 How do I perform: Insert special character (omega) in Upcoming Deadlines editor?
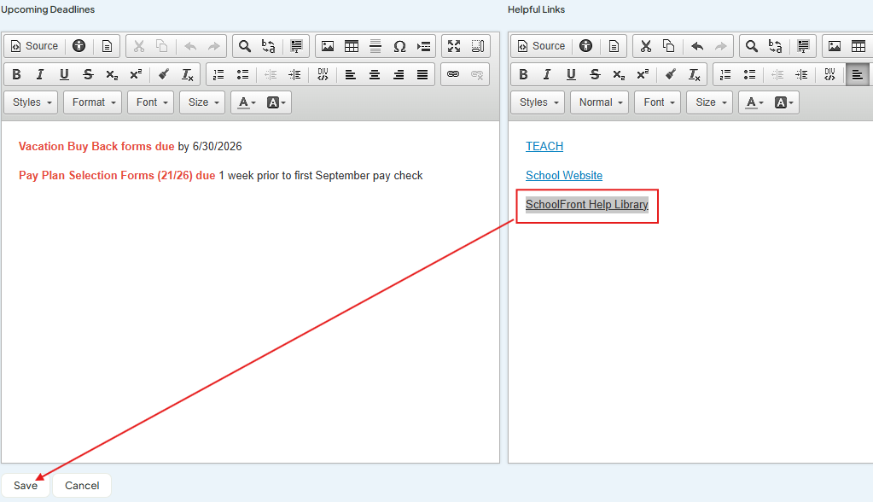(399, 46)
